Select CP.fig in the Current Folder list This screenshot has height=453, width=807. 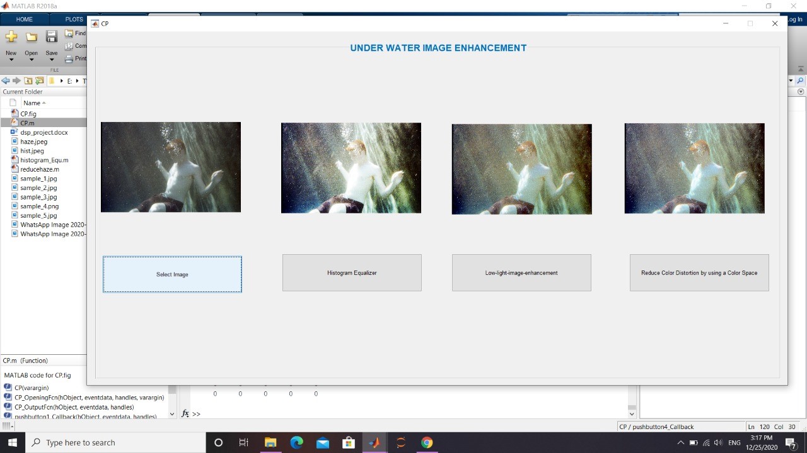click(x=28, y=114)
